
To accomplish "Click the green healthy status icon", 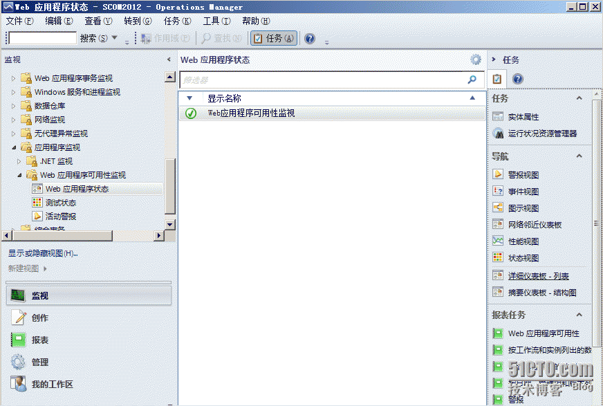I will point(191,113).
